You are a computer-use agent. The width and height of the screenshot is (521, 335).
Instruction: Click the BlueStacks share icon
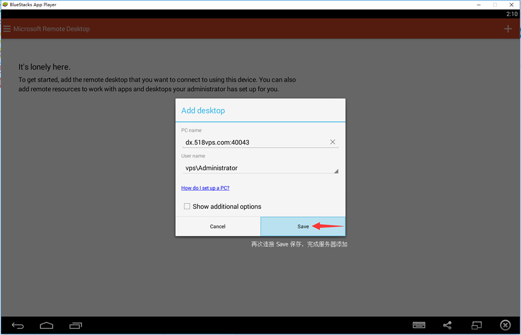click(x=447, y=326)
